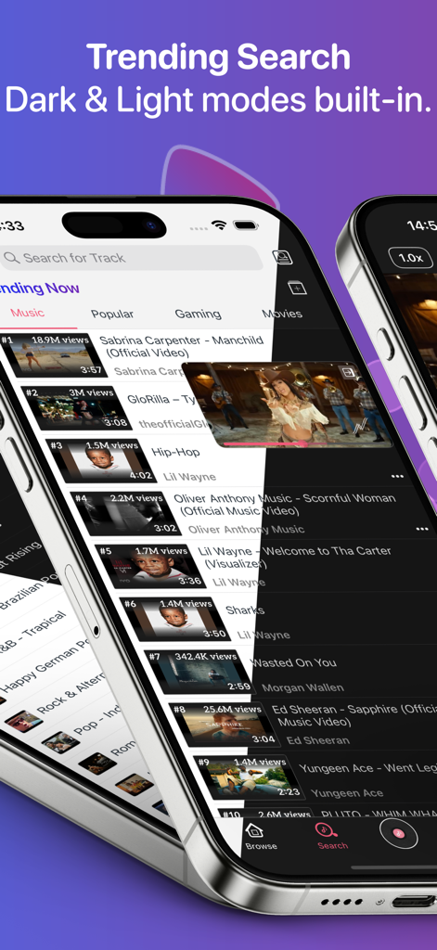Tap the Wi-Fi status icon

pos(219,225)
